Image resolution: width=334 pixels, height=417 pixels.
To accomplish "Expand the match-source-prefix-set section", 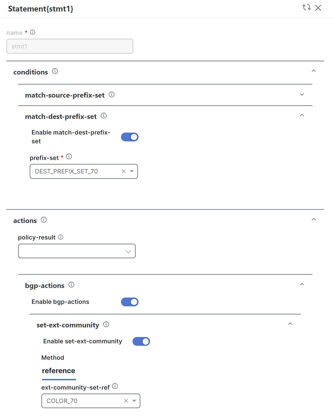I will tap(302, 95).
